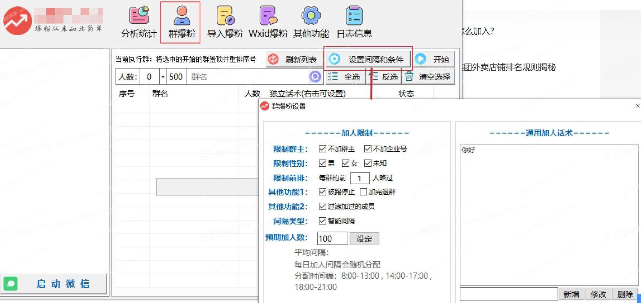Viewport: 641px width, 303px height.
Task: Toggle the 未知 gender checkbox
Action: click(368, 163)
